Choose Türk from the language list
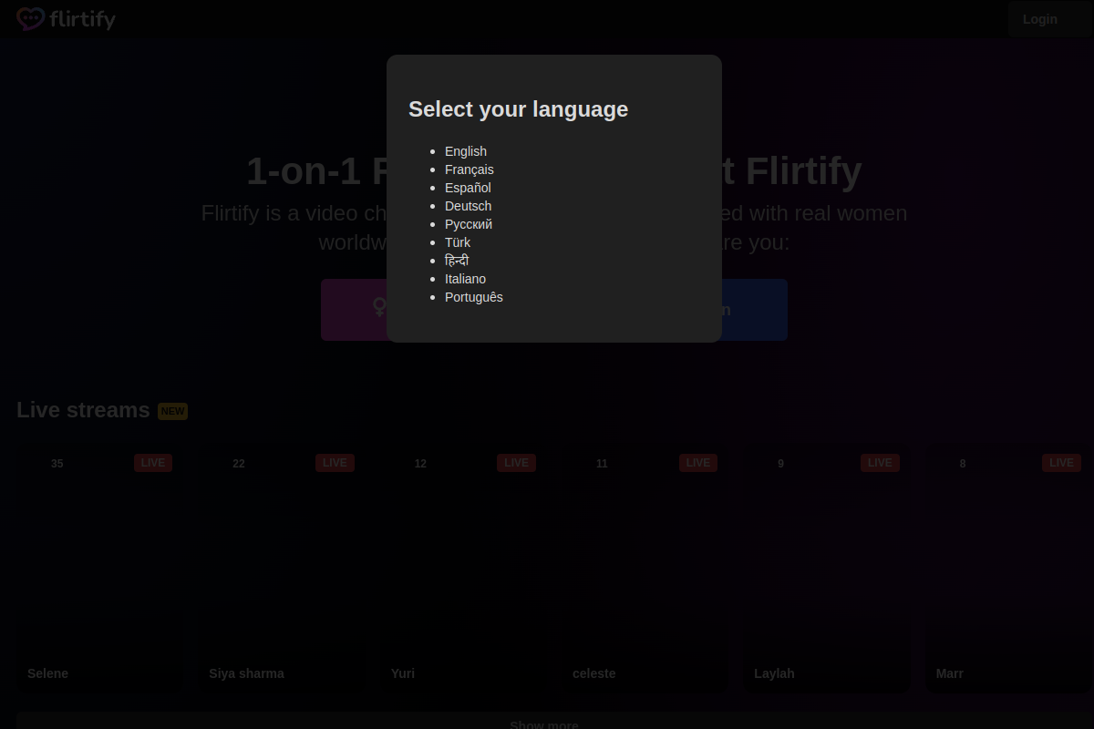 (x=458, y=242)
